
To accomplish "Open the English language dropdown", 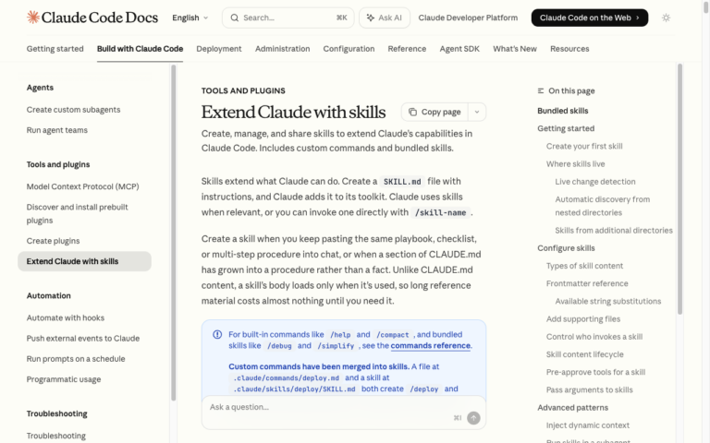I will click(190, 18).
